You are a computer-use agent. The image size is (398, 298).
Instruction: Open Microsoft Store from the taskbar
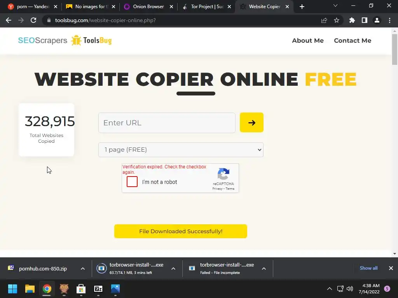[x=81, y=289]
